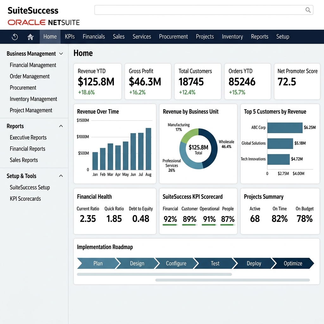This screenshot has height=324, width=324.
Task: Click the On Time 82% value
Action: [280, 219]
